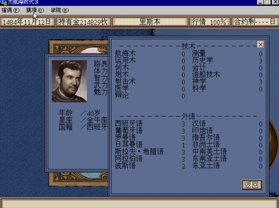The width and height of the screenshot is (279, 208).
Task: Click the bottom message bar
Action: coord(139,204)
